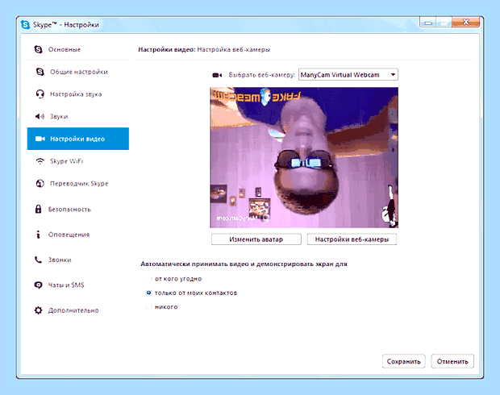Screen dimensions: 500x395
Task: Click the Skype icon beside Основные
Action: pos(38,49)
